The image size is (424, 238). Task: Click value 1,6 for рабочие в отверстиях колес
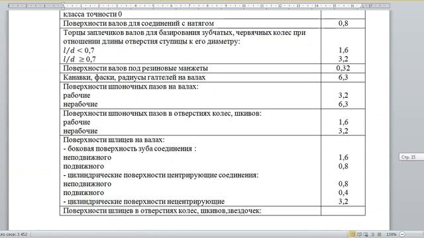[x=343, y=122]
